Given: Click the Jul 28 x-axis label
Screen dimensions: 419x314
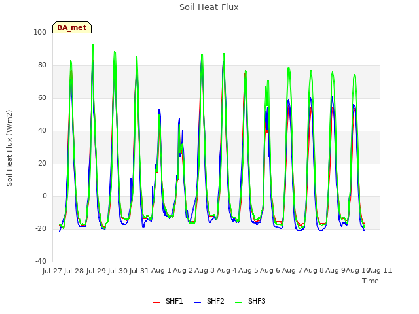Looking at the screenshot, I should pos(74,271).
